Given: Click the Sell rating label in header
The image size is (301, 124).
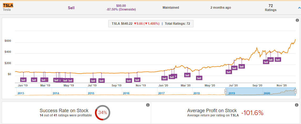Looking at the screenshot, I should click(x=71, y=8).
